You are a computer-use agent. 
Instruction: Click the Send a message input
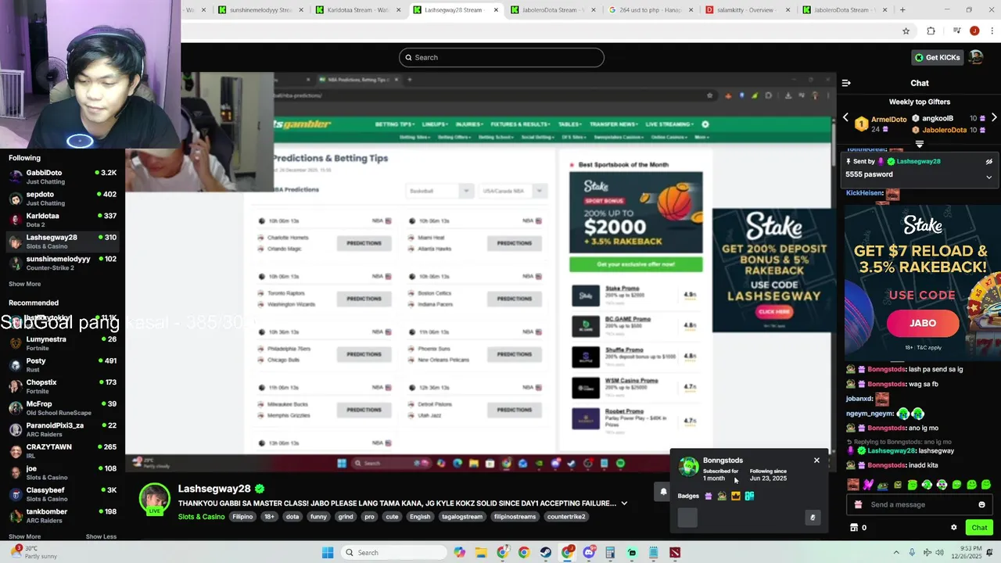(919, 504)
